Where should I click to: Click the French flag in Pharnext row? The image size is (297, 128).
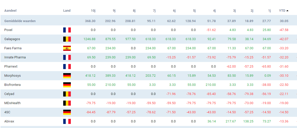(x=67, y=67)
